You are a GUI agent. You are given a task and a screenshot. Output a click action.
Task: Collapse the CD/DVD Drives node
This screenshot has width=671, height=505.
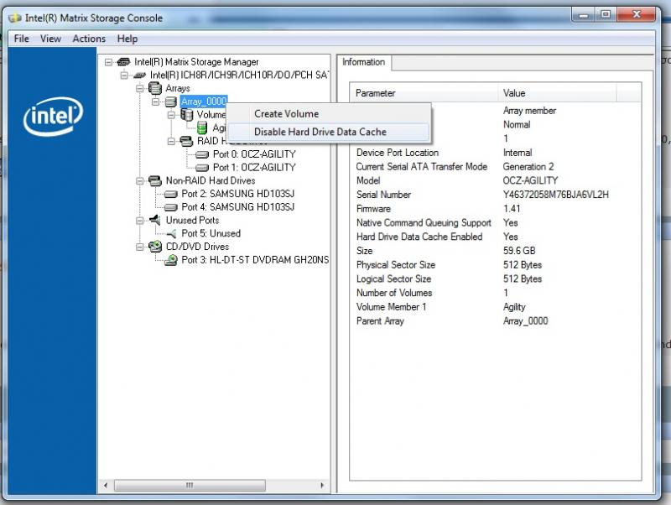click(140, 247)
